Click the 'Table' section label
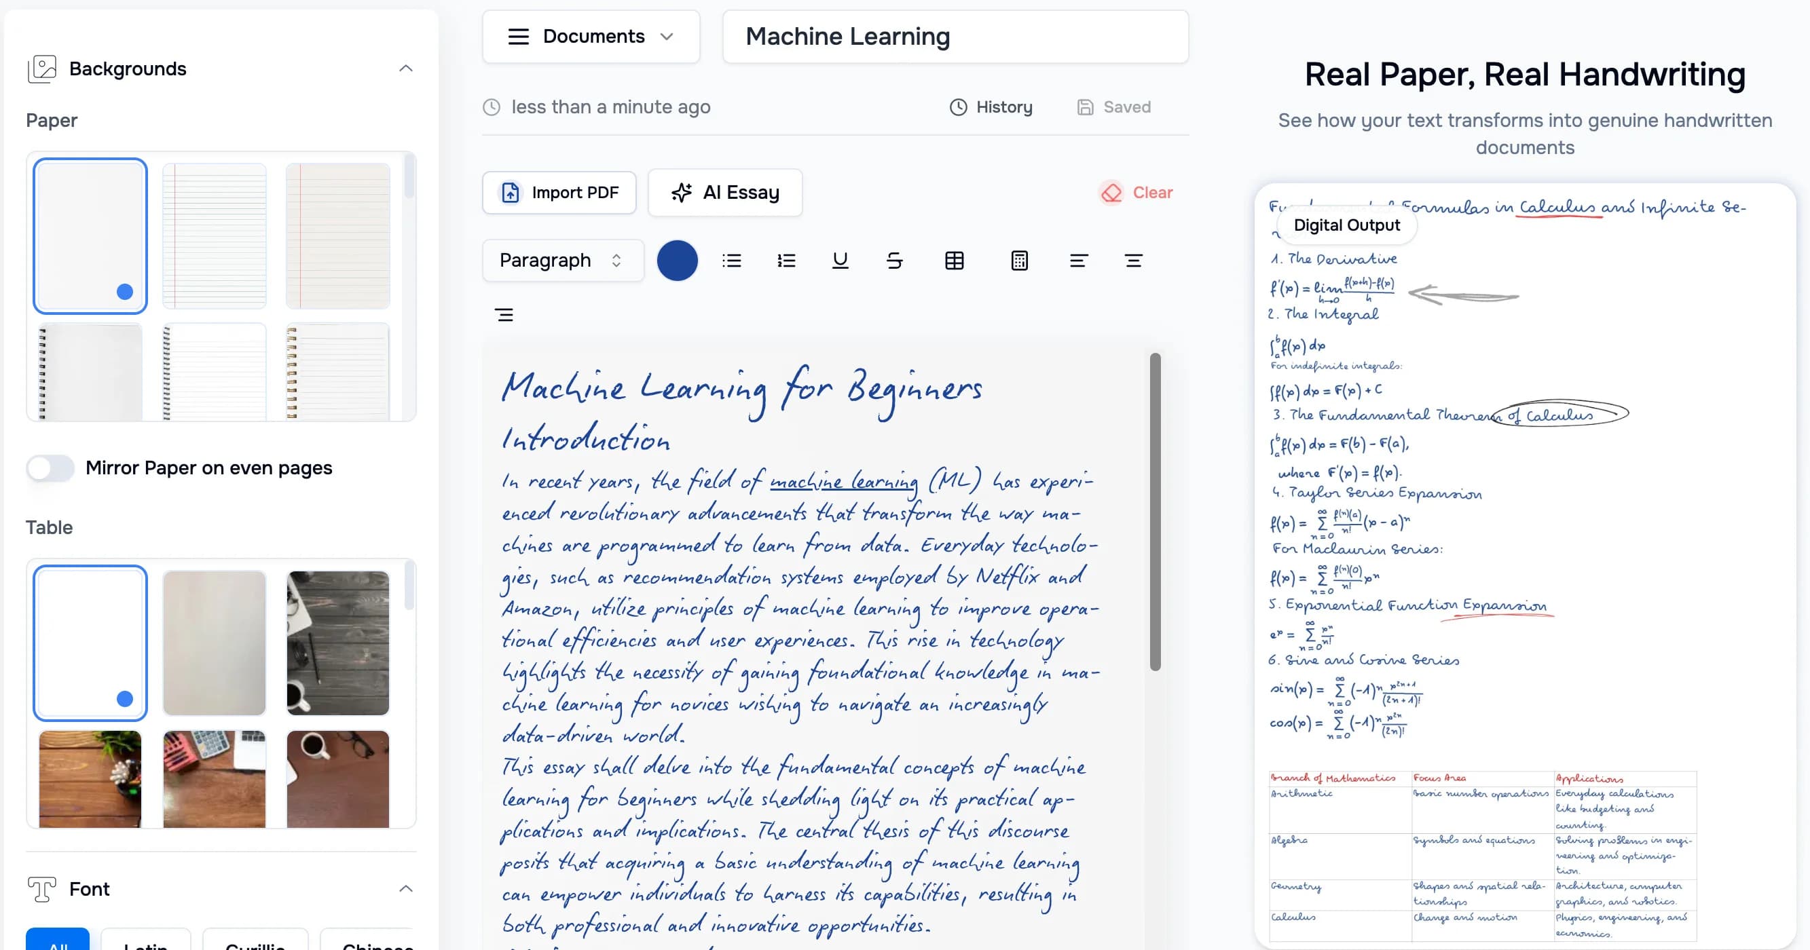This screenshot has width=1810, height=950. [49, 527]
